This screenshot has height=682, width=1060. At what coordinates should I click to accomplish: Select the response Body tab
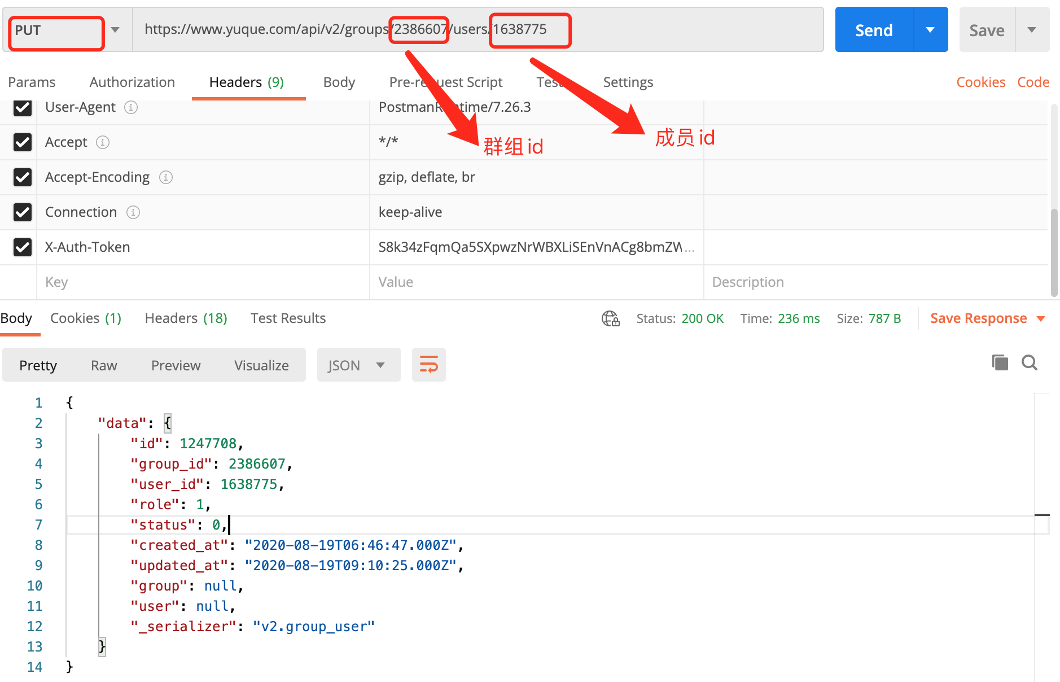[x=16, y=318]
